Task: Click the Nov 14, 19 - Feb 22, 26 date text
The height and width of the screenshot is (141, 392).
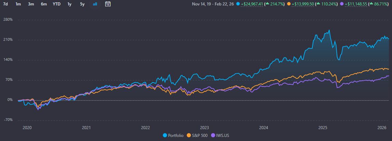Action: coord(213,4)
